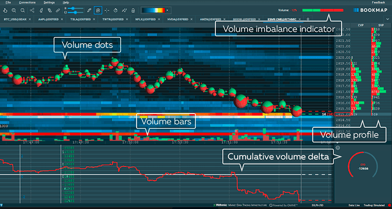Open the Settings menu
The width and height of the screenshot is (392, 209).
pyautogui.click(x=46, y=2)
